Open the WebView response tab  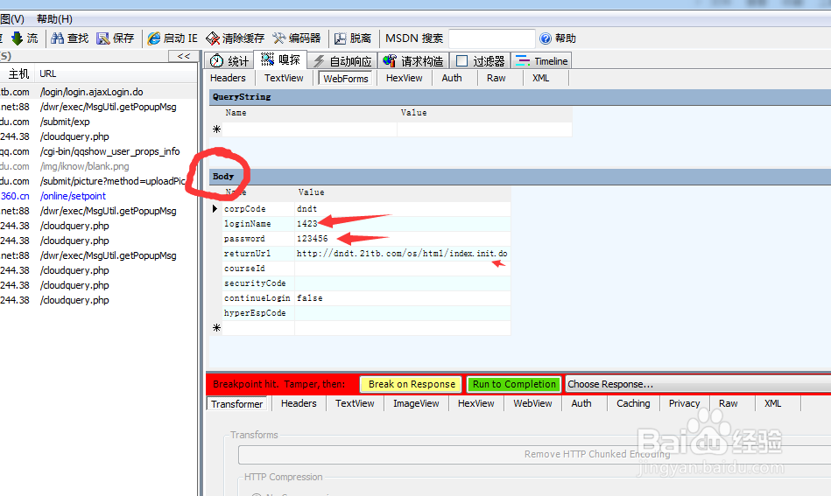pyautogui.click(x=532, y=403)
